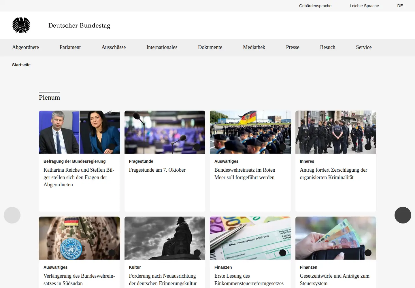This screenshot has width=415, height=288.
Task: Click the dark circle icon on Fragestunde image
Action: [x=197, y=147]
